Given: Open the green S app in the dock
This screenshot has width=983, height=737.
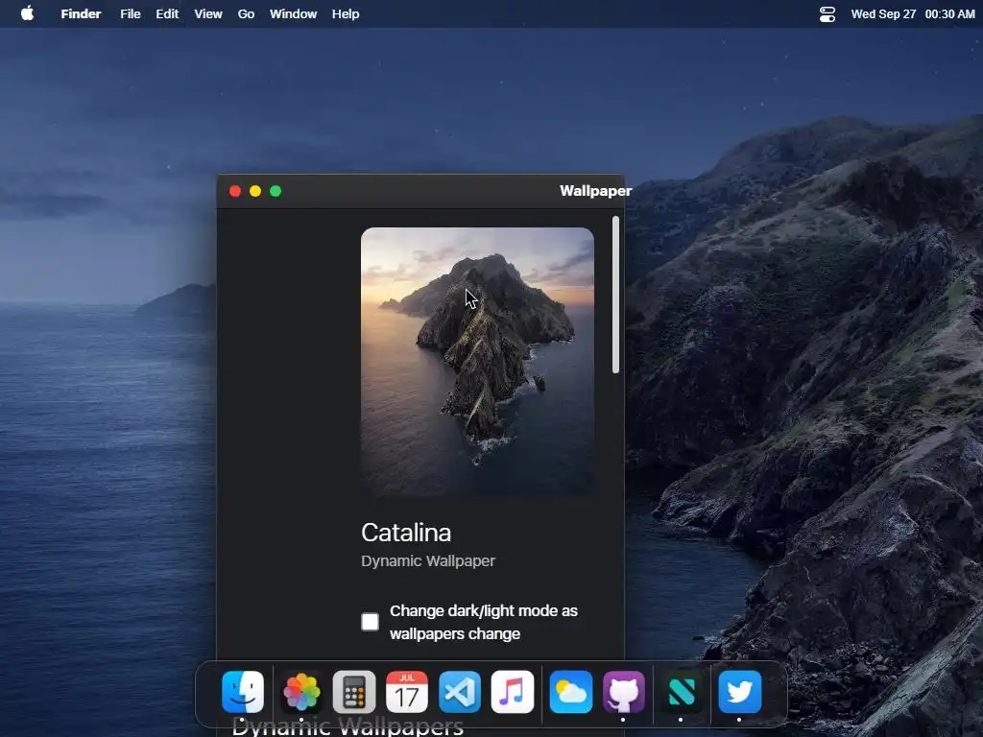Looking at the screenshot, I should coord(683,692).
